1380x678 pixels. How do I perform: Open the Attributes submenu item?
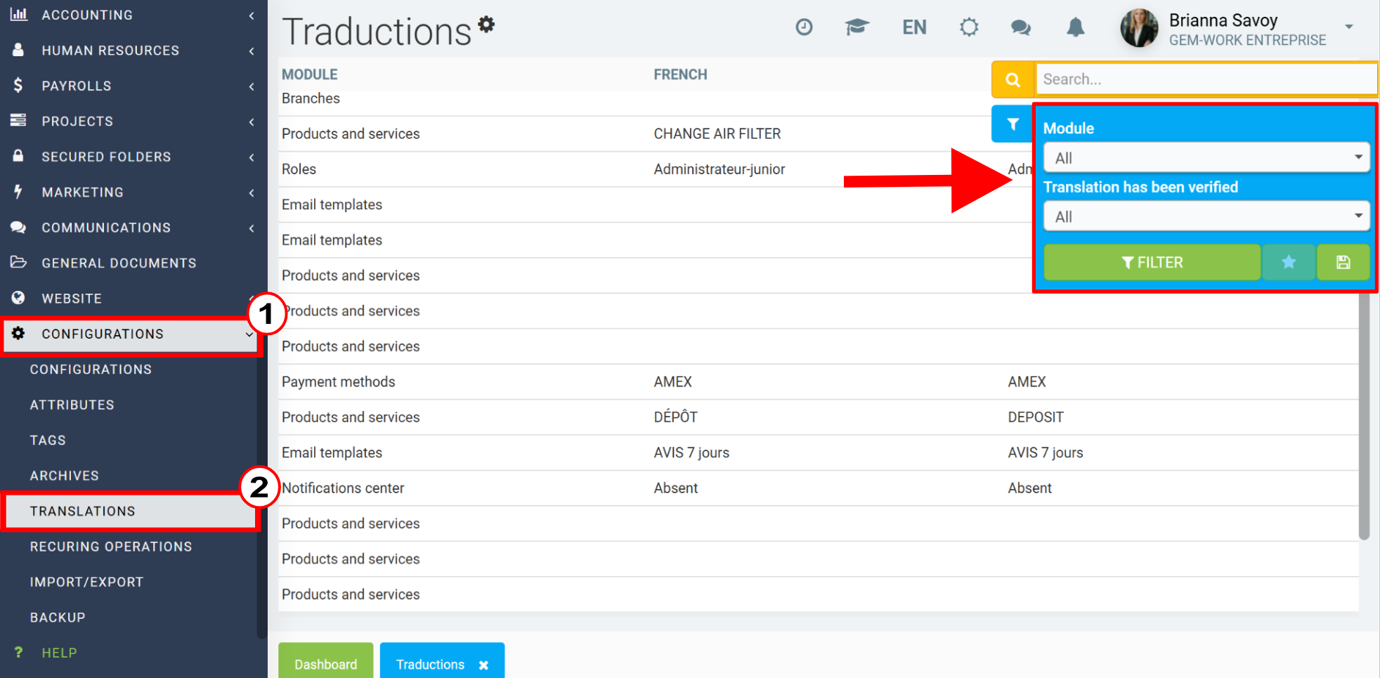[x=72, y=405]
